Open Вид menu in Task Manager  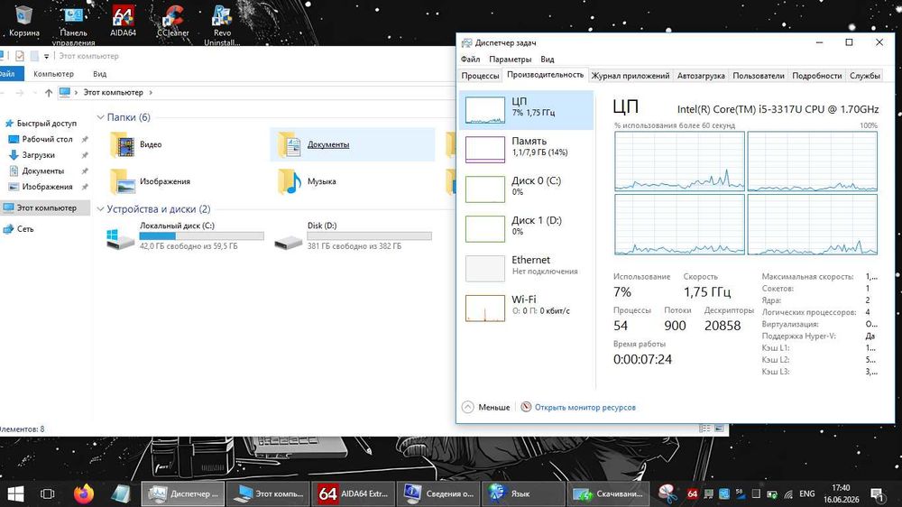coord(548,60)
